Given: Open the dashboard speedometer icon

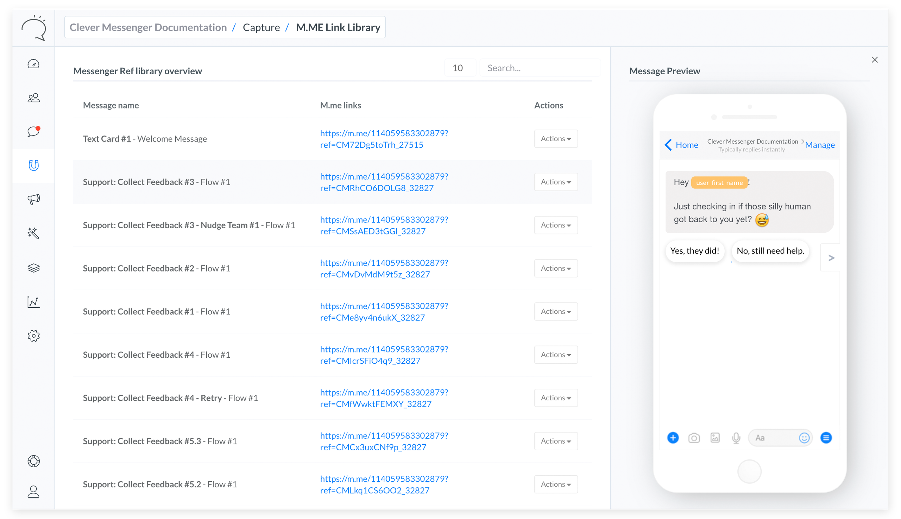Looking at the screenshot, I should click(33, 64).
